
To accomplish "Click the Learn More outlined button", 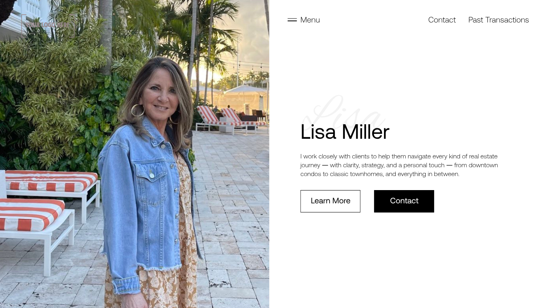I will tap(330, 201).
